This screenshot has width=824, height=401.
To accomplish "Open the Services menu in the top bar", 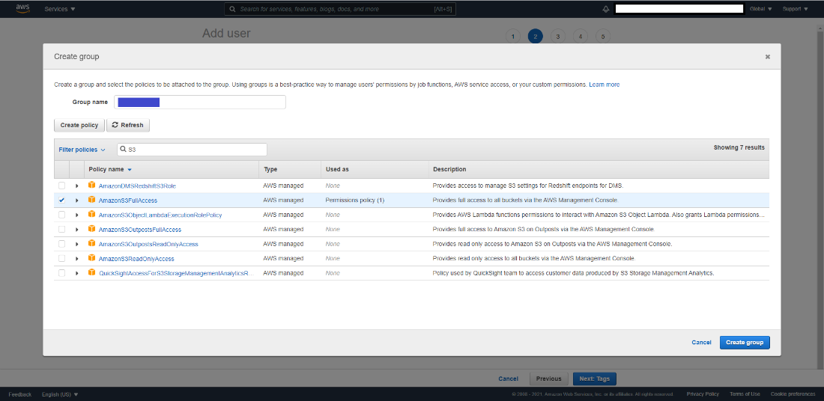I will (x=59, y=9).
